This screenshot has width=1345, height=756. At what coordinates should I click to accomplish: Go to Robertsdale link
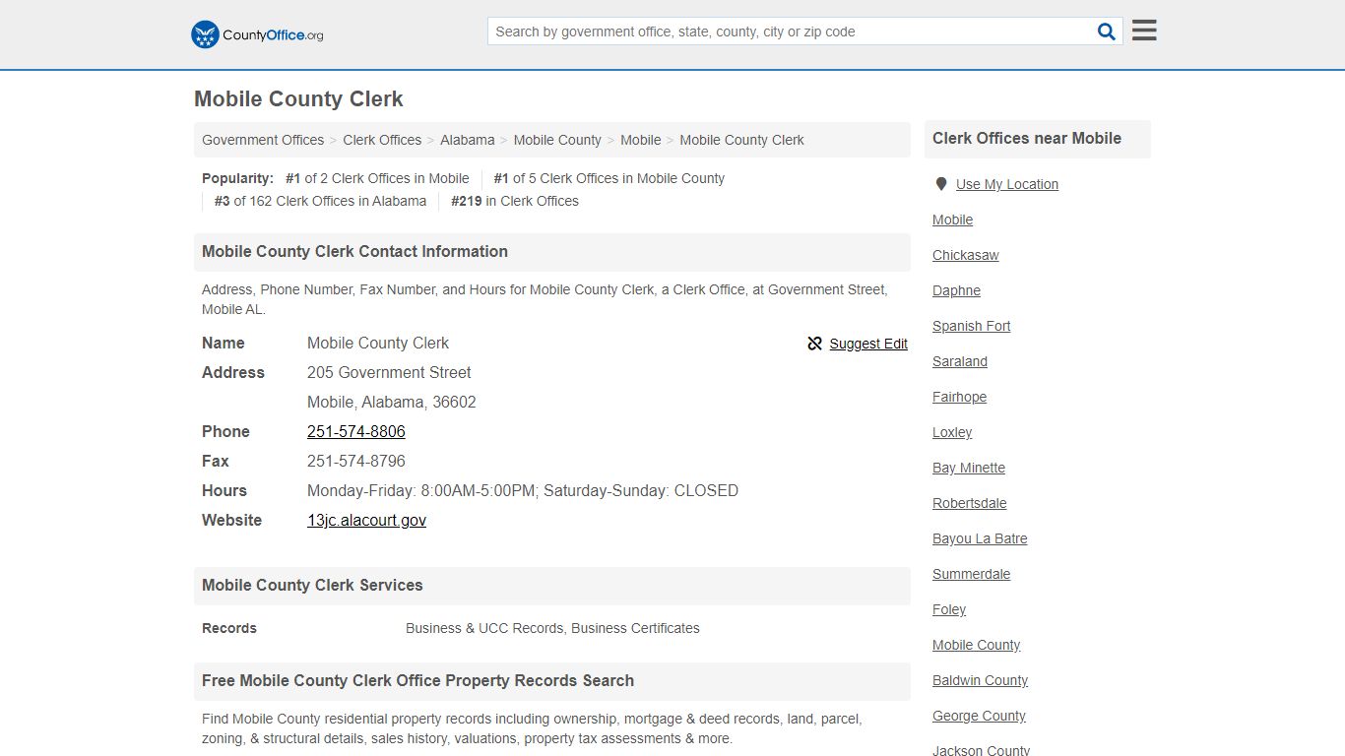970,503
